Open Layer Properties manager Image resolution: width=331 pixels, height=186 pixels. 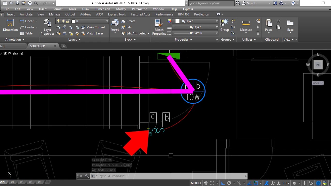[x=47, y=27]
